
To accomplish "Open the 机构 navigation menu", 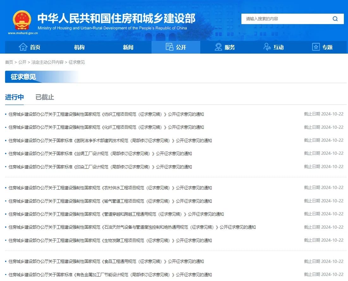I will (x=79, y=47).
